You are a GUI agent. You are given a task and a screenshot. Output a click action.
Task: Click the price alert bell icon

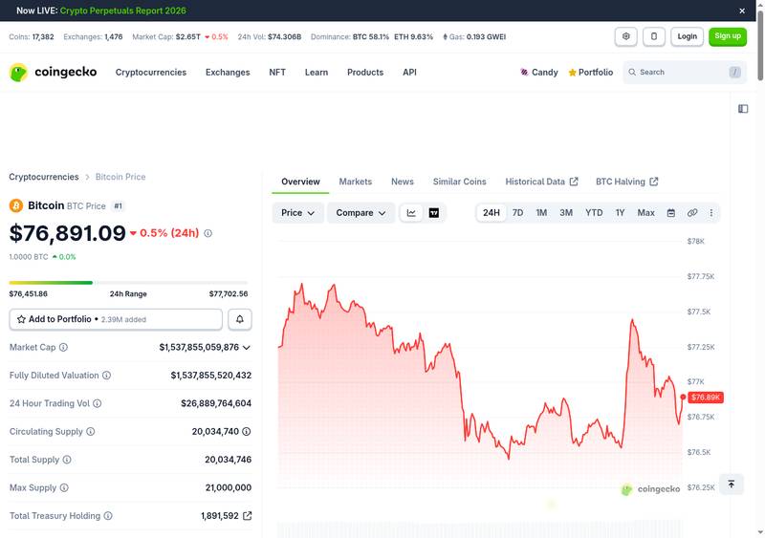pyautogui.click(x=240, y=319)
